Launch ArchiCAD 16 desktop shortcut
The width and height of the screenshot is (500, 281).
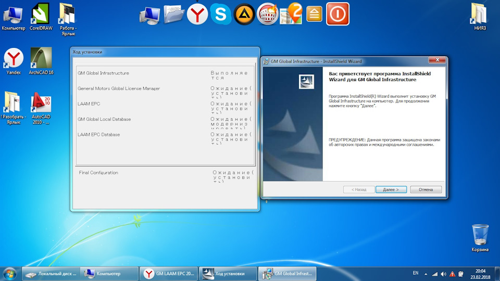tap(41, 61)
